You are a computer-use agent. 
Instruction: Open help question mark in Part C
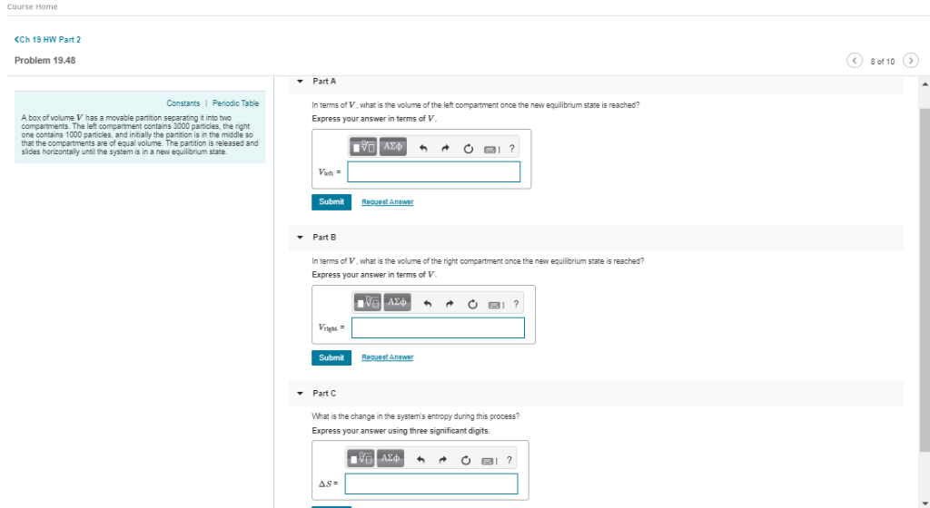click(510, 460)
